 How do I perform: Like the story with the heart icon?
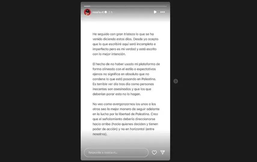pos(154,152)
